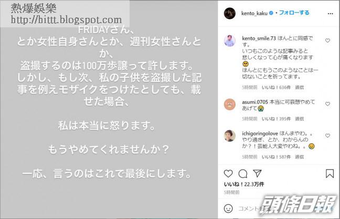Reply to the asumi.0705 comment
This screenshot has height=219, width=340.
299,119
